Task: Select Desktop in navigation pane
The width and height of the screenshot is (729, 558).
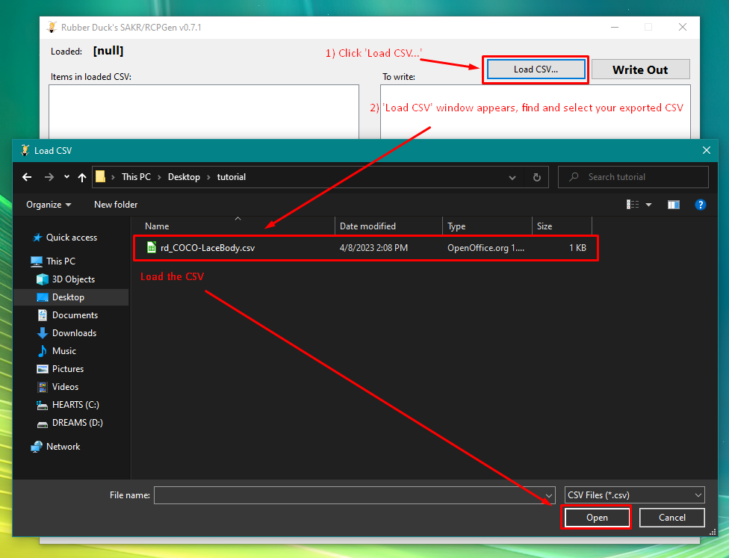Action: click(x=69, y=297)
